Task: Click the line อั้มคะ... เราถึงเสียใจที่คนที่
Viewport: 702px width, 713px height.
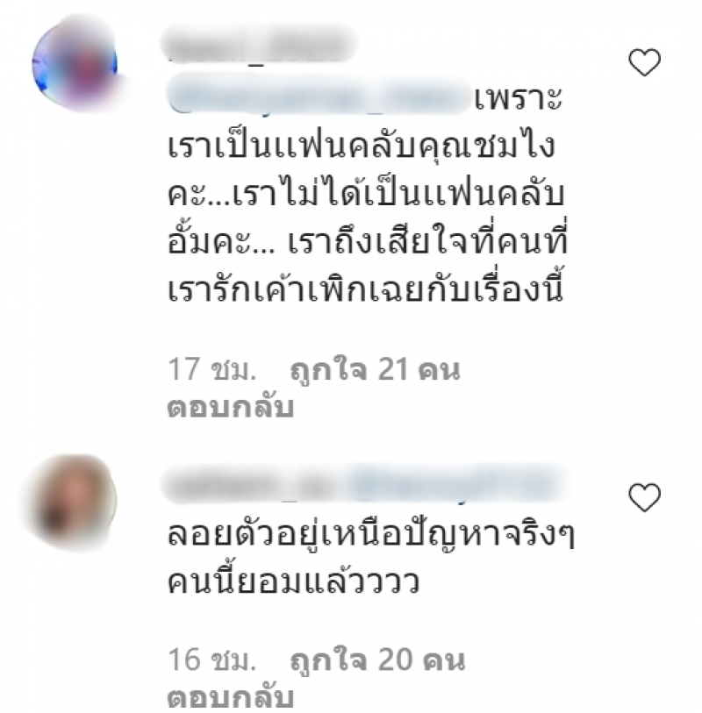Action: [x=368, y=239]
